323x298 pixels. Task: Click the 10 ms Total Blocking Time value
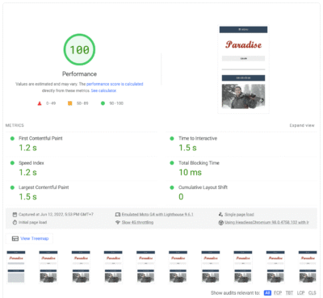191,172
